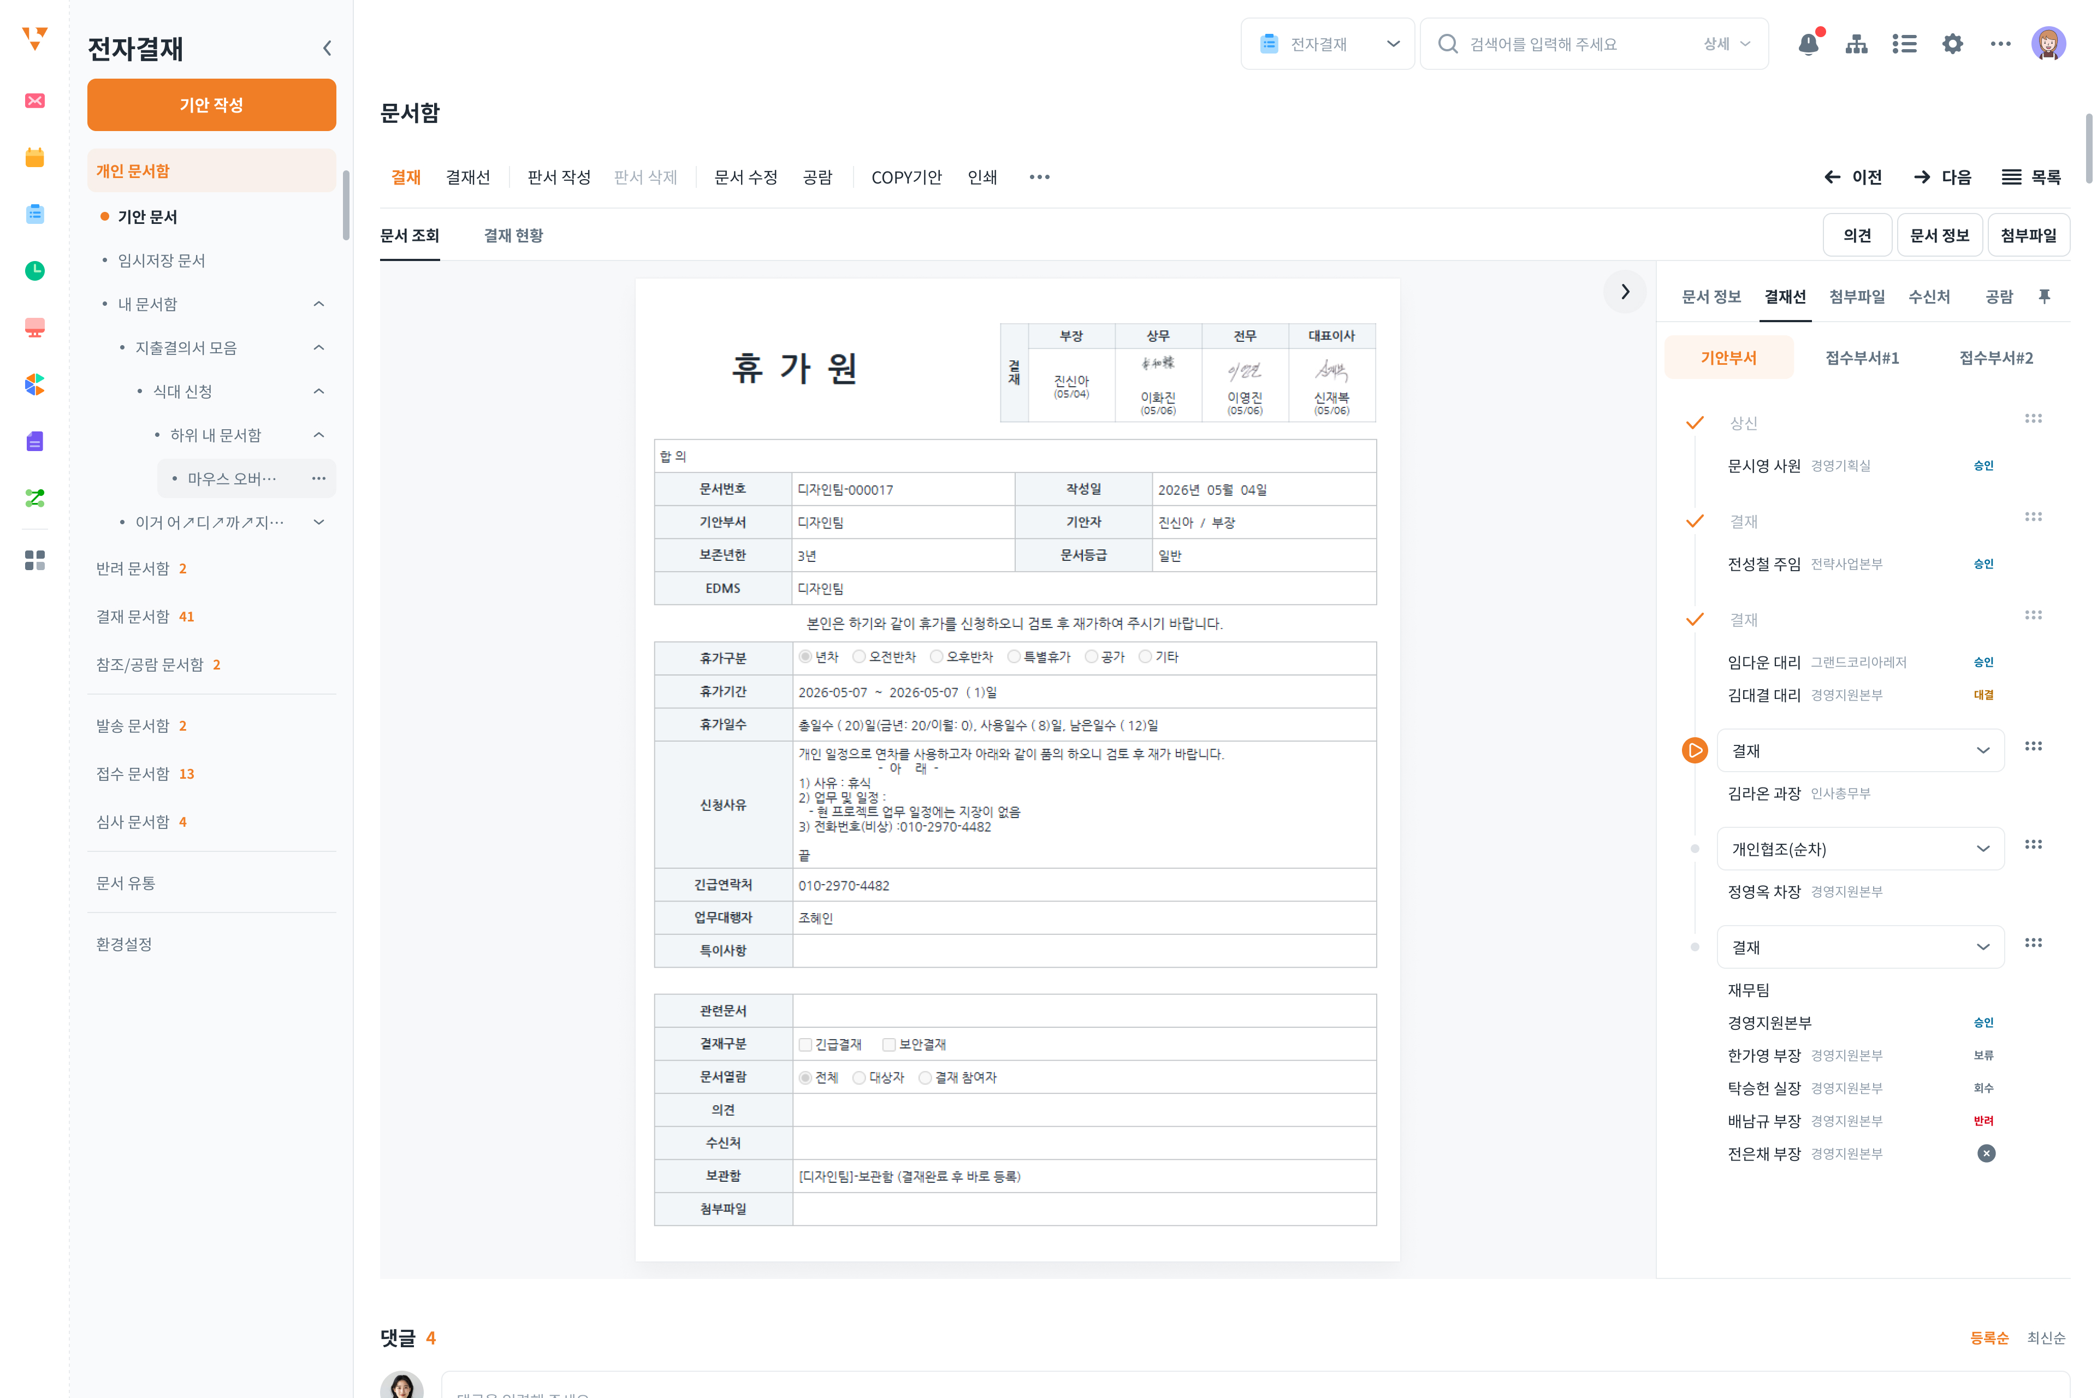The width and height of the screenshot is (2097, 1398).
Task: Open 결재 type dropdown for 김라온 과장
Action: tap(1861, 751)
